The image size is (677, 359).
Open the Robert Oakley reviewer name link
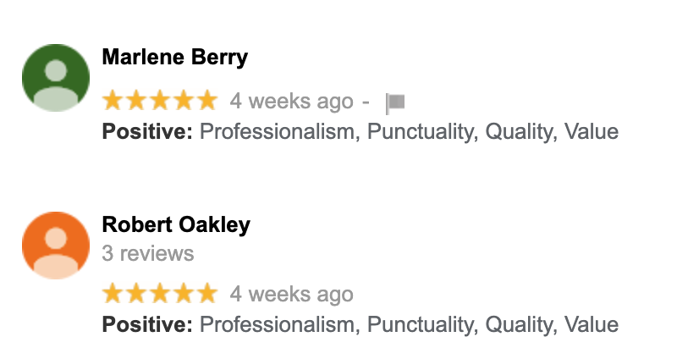point(176,225)
